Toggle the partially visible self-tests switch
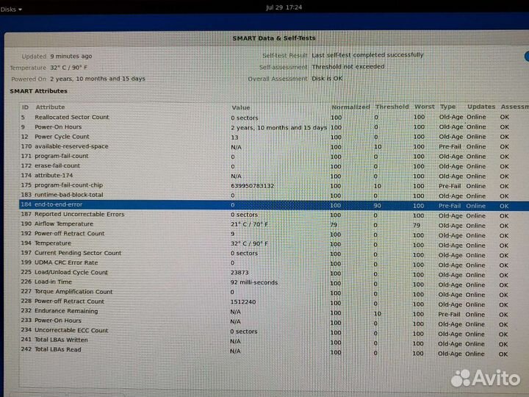The width and height of the screenshot is (529, 397). click(x=527, y=57)
